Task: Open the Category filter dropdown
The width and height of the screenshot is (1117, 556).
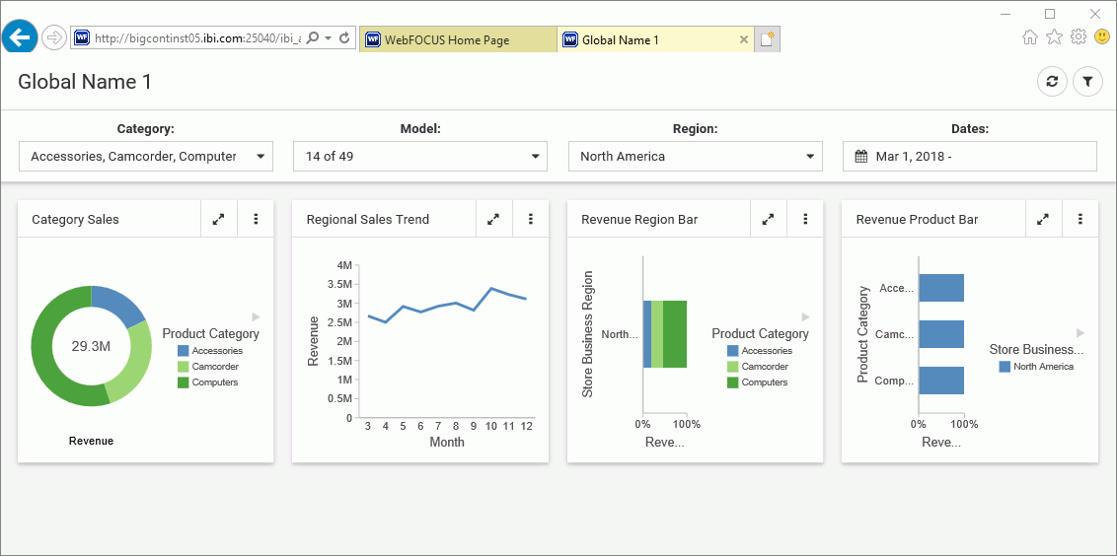Action: click(145, 156)
